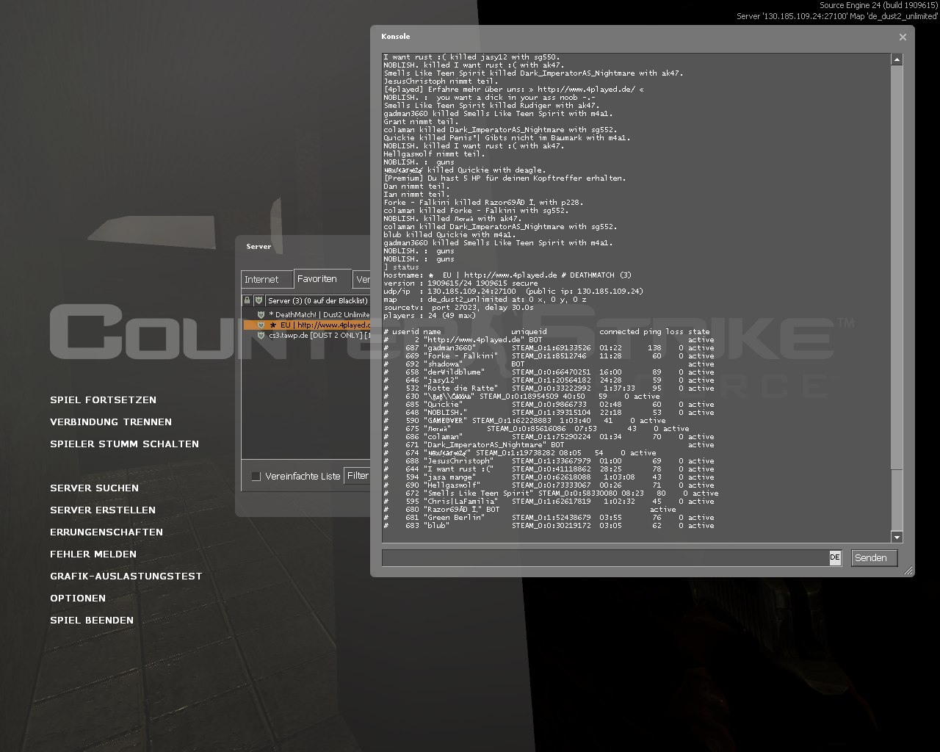Click the player row "Hellgaswolf" in status list
The height and width of the screenshot is (752, 940).
pyautogui.click(x=549, y=485)
